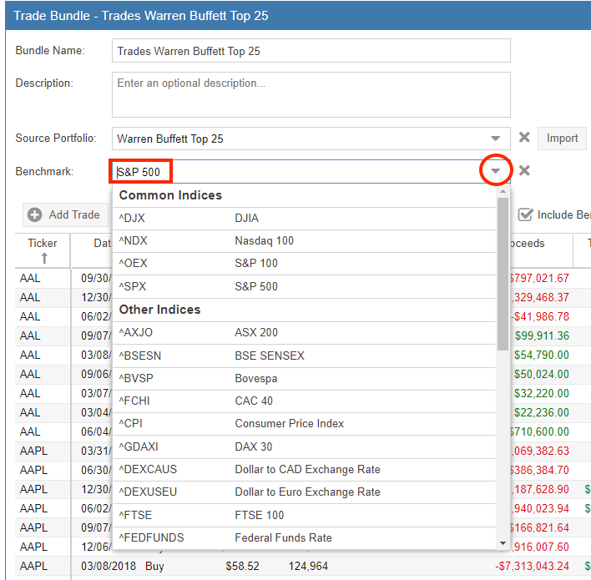Toggle the Include Benchmark checkbox
The width and height of the screenshot is (591, 580).
525,214
